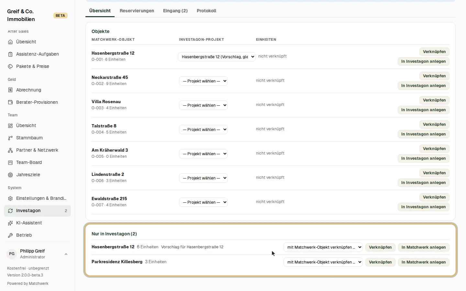The height and width of the screenshot is (291, 466).
Task: Open KI-Assistent in the sidebar
Action: point(37,223)
